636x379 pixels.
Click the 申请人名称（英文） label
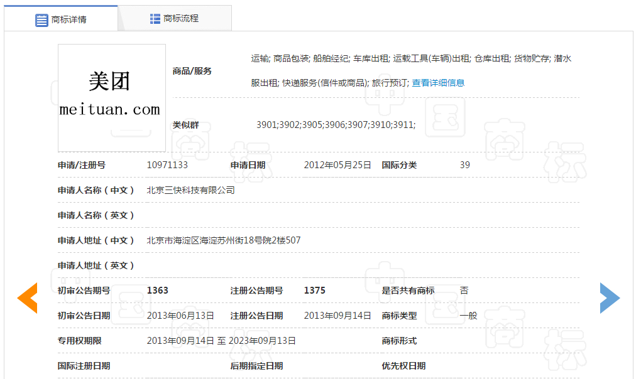pyautogui.click(x=96, y=215)
